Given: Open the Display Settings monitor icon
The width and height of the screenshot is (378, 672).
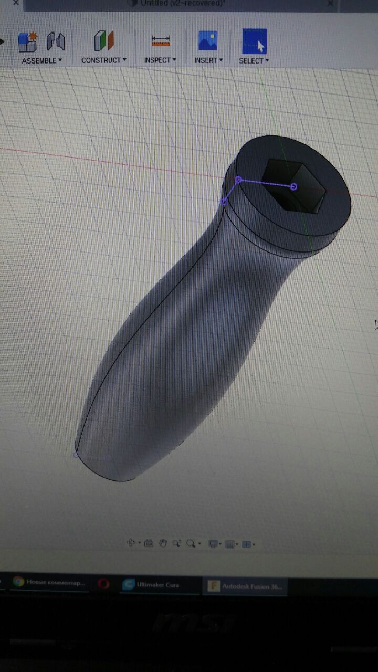Looking at the screenshot, I should 213,544.
